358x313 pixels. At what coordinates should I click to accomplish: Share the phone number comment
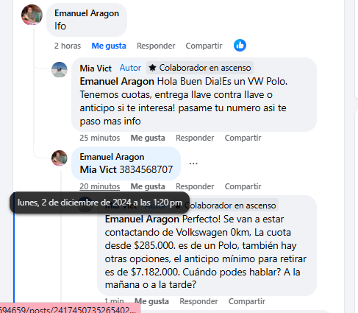click(243, 186)
